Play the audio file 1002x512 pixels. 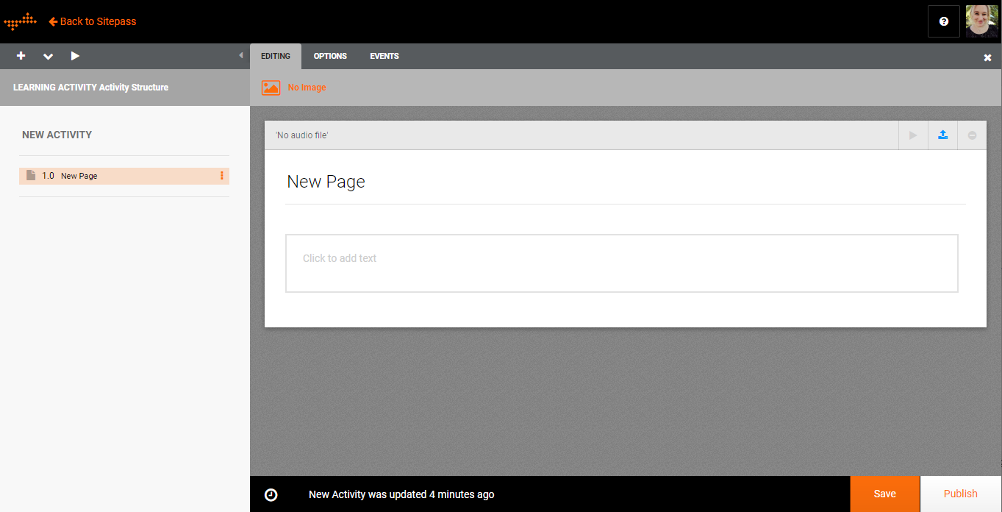click(913, 135)
